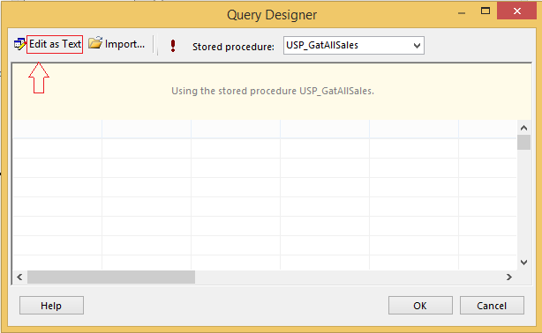This screenshot has width=542, height=333.
Task: Click 'Using the stored procedure USP_GatAllSales.' message
Action: [x=273, y=91]
